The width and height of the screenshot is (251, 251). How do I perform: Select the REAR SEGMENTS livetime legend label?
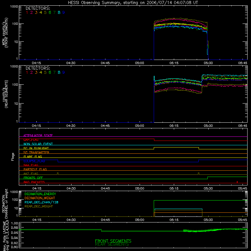112,244
